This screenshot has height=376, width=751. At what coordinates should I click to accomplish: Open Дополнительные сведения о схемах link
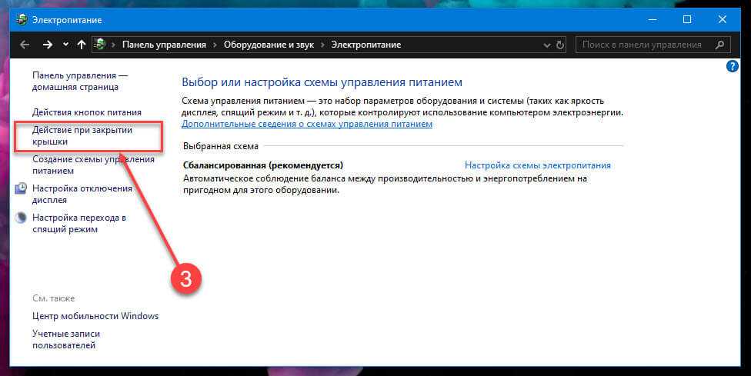pos(307,124)
